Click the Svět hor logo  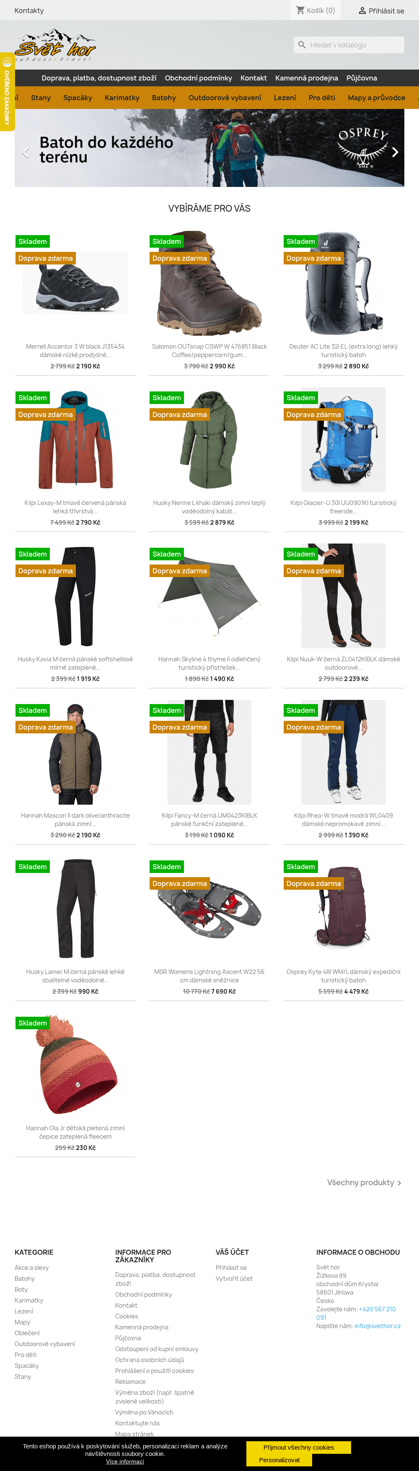[55, 45]
